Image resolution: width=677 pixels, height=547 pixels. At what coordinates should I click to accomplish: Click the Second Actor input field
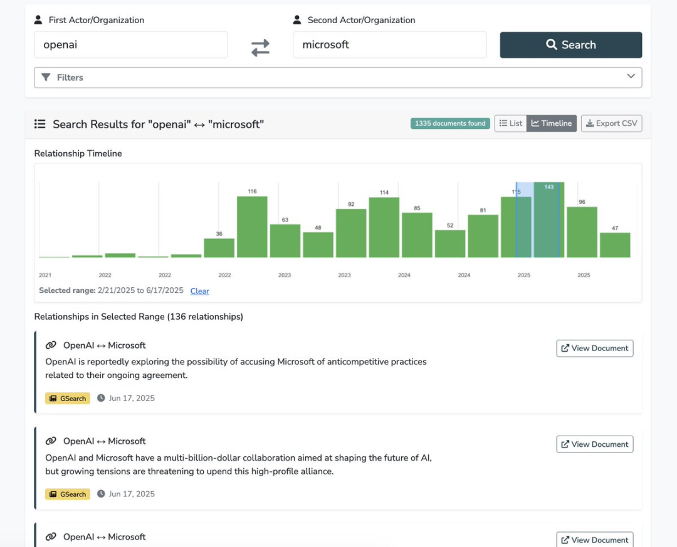[x=389, y=45]
